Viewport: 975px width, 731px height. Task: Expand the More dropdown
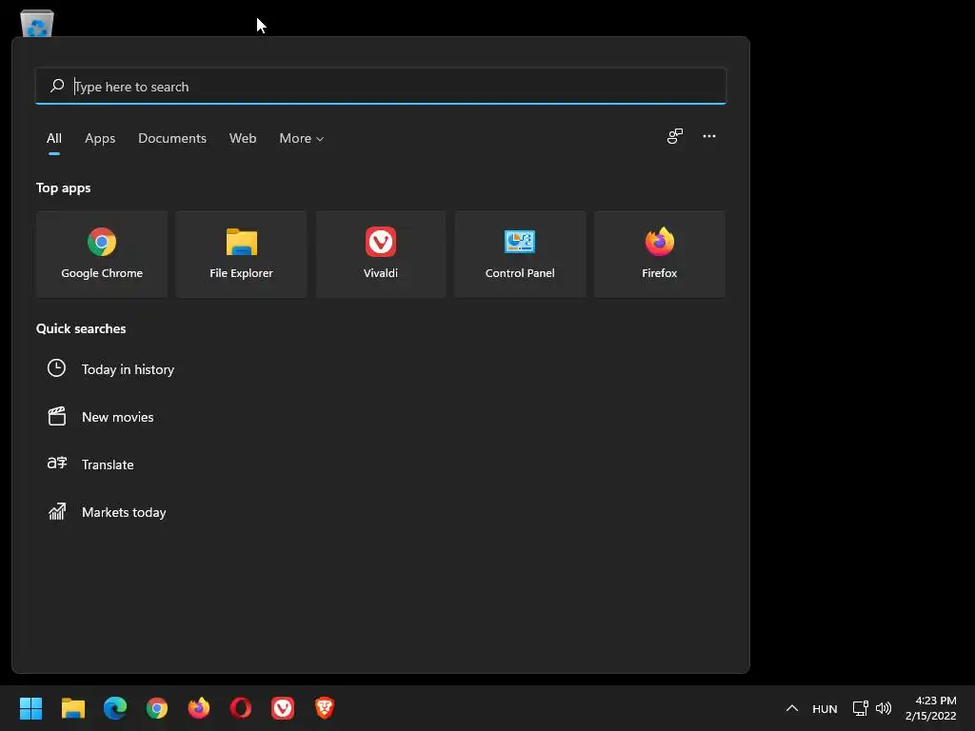[x=302, y=138]
